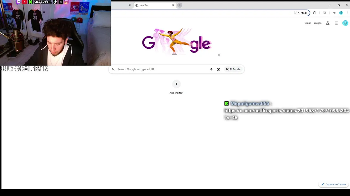Open the Gmail link

click(308, 23)
